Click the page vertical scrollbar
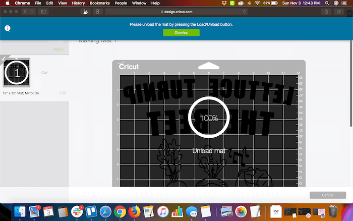 [351, 83]
